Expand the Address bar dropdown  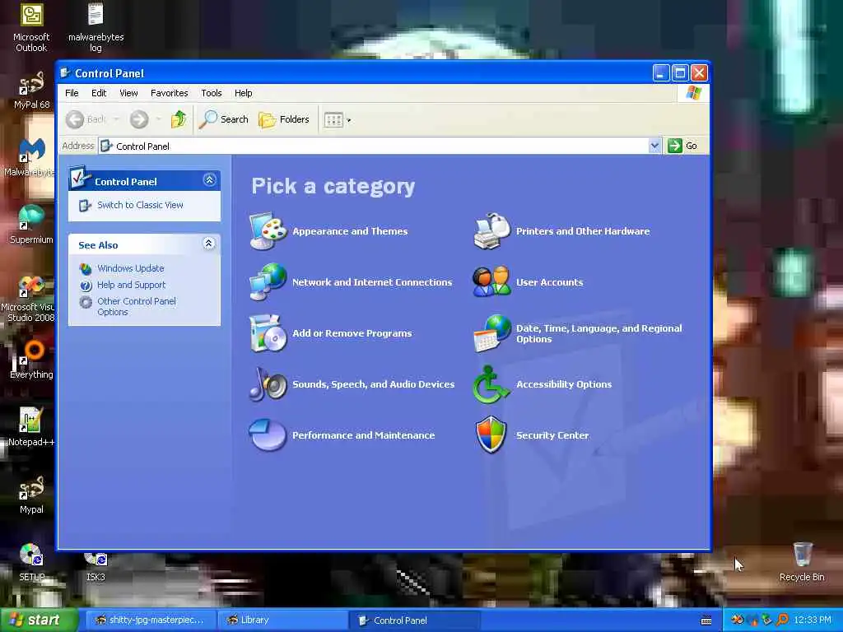pos(654,146)
